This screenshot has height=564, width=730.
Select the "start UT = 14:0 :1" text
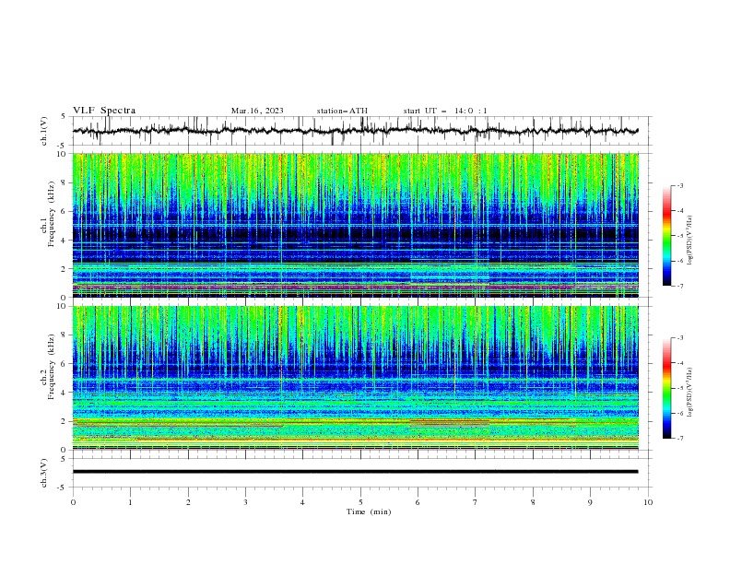[x=445, y=111]
